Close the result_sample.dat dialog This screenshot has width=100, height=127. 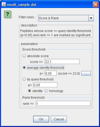pyautogui.click(x=96, y=4)
